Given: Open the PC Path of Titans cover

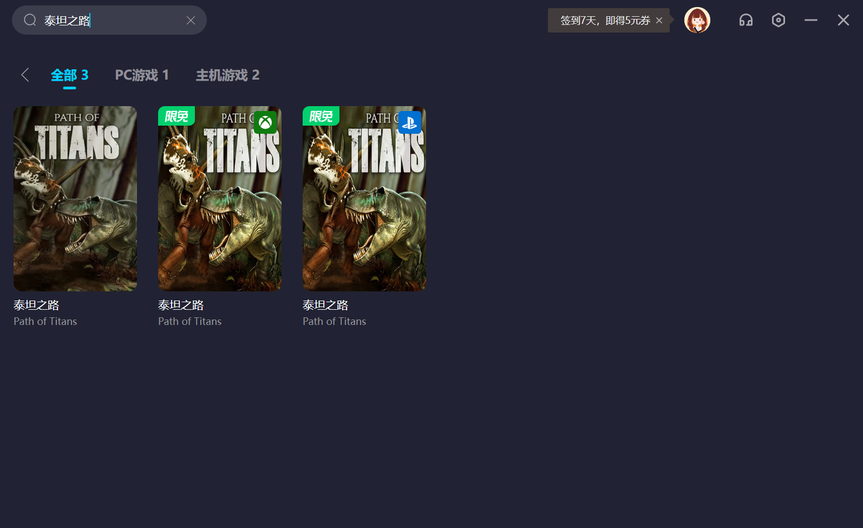Looking at the screenshot, I should pos(75,199).
